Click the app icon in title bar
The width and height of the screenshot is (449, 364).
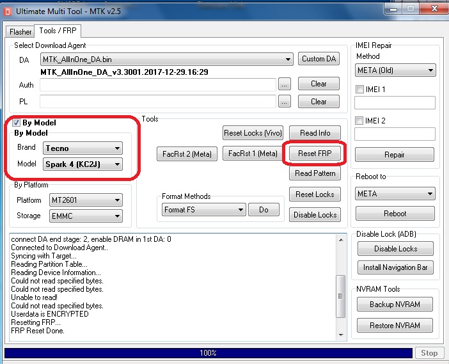(x=8, y=12)
